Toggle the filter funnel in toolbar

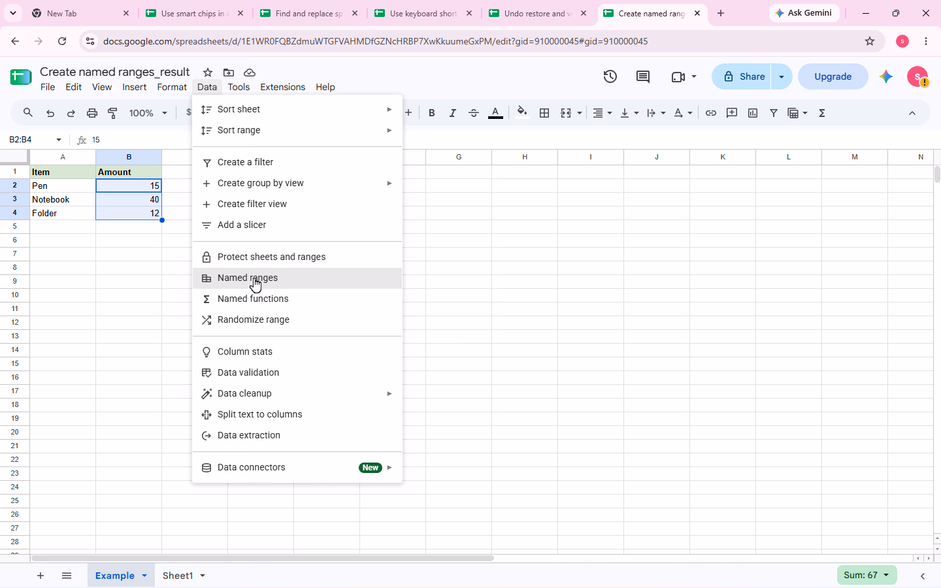pyautogui.click(x=774, y=113)
